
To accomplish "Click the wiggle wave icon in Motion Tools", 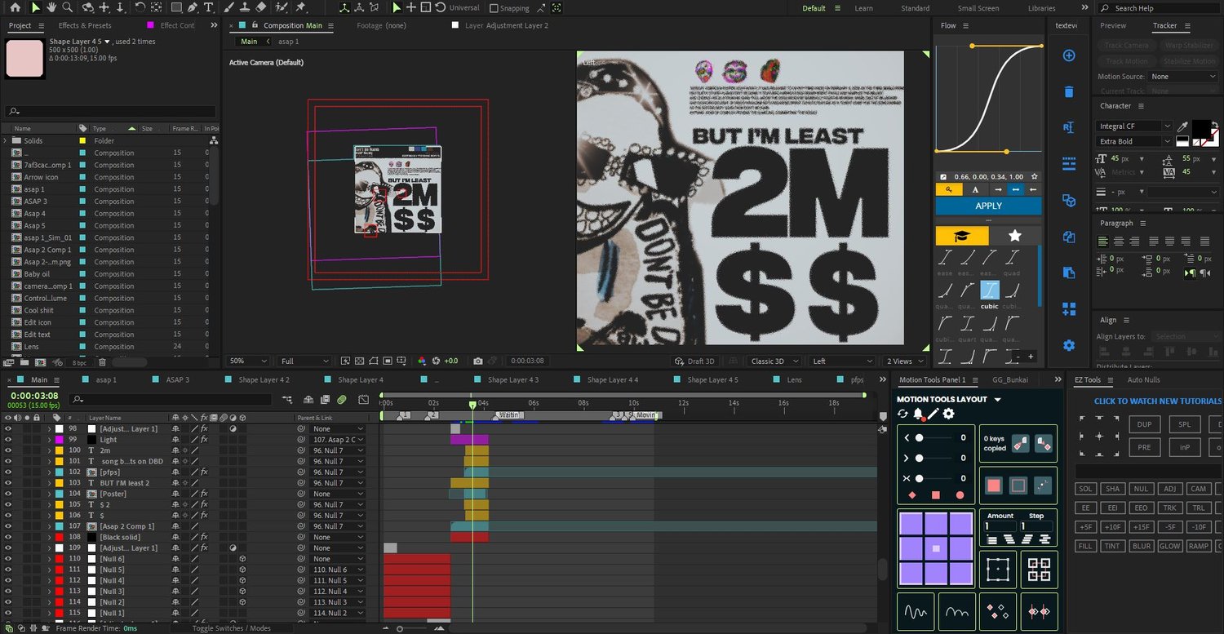I will (x=916, y=611).
